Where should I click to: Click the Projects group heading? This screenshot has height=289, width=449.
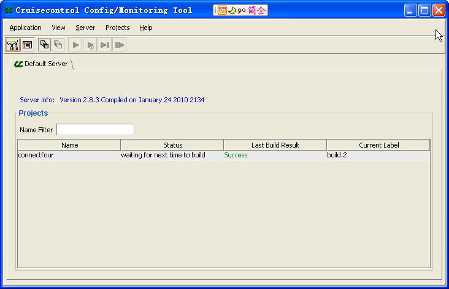click(x=33, y=113)
